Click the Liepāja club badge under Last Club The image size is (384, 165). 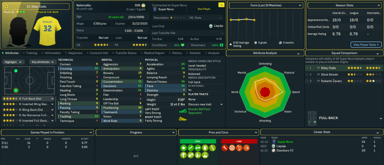211,26
